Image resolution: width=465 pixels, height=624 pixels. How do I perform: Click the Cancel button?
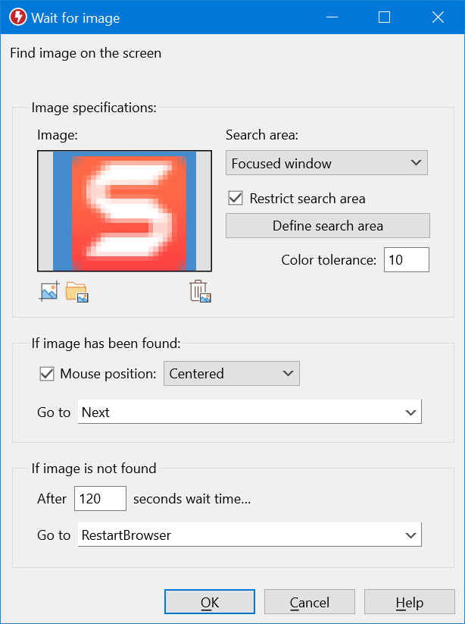(310, 602)
